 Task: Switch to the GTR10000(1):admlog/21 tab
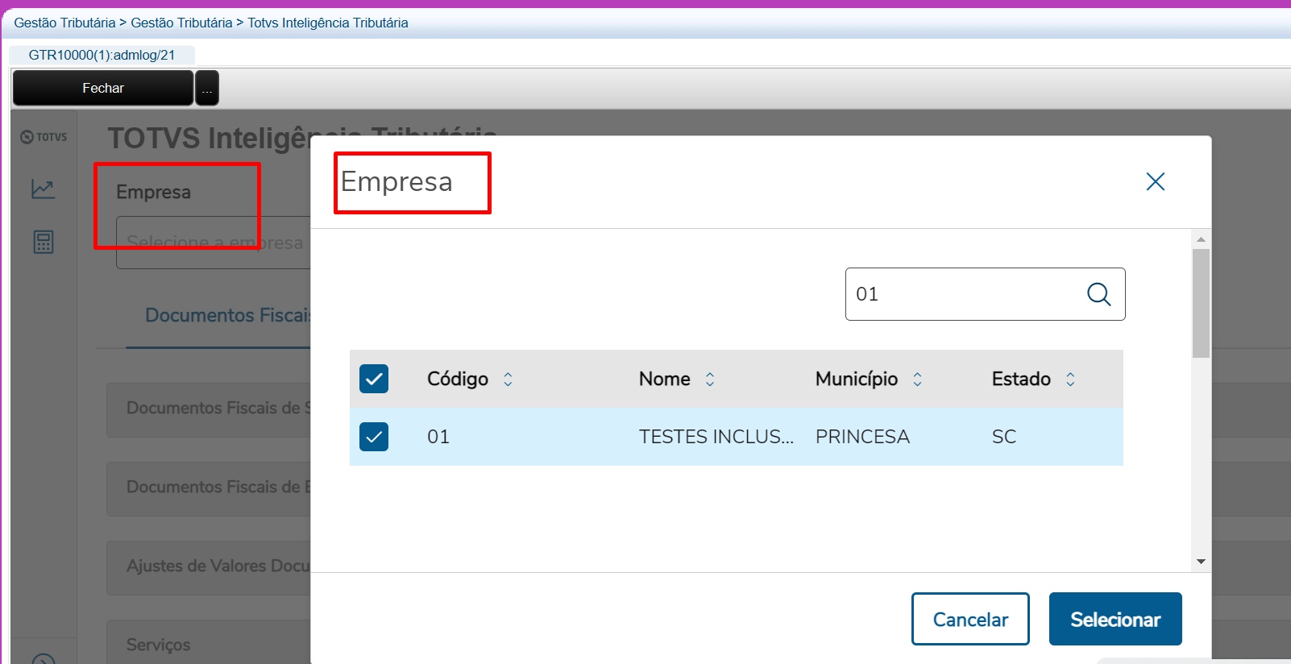[x=102, y=55]
